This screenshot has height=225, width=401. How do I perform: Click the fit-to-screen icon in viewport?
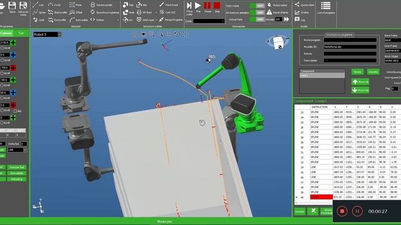tap(186, 34)
